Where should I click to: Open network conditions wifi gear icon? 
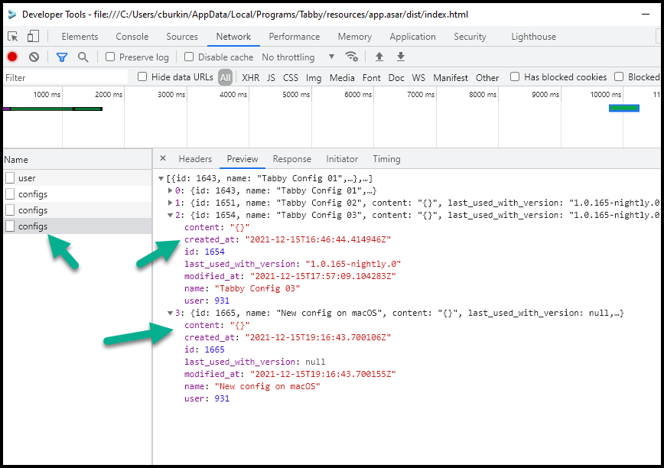351,57
